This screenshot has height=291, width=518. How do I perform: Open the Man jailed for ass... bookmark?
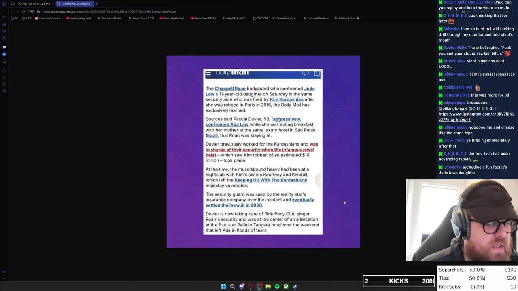(x=173, y=18)
